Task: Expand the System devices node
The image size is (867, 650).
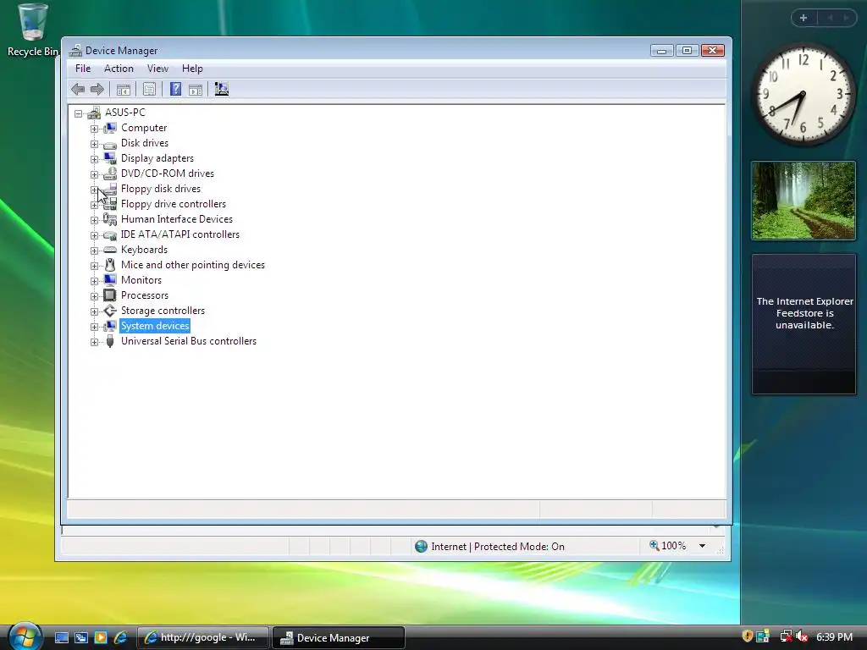Action: [x=94, y=328]
